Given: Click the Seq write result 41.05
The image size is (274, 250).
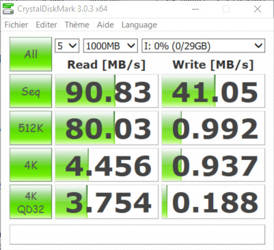Looking at the screenshot, I should (x=213, y=91).
